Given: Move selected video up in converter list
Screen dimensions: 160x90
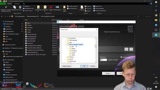Looking at the screenshot, I should [x=126, y=49].
